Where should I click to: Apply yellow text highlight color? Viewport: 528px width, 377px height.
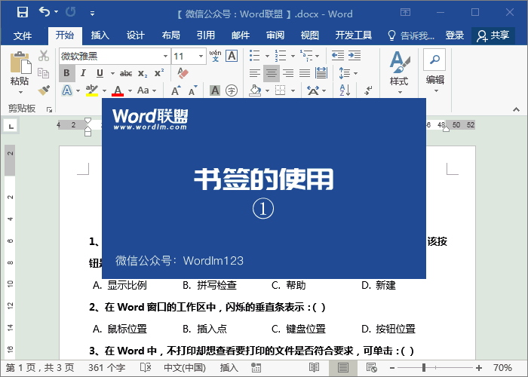coord(91,90)
